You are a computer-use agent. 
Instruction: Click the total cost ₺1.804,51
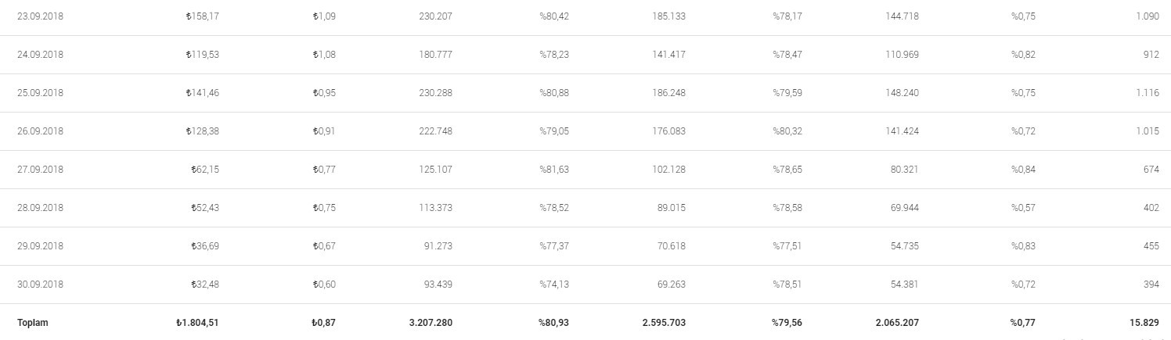coord(198,323)
